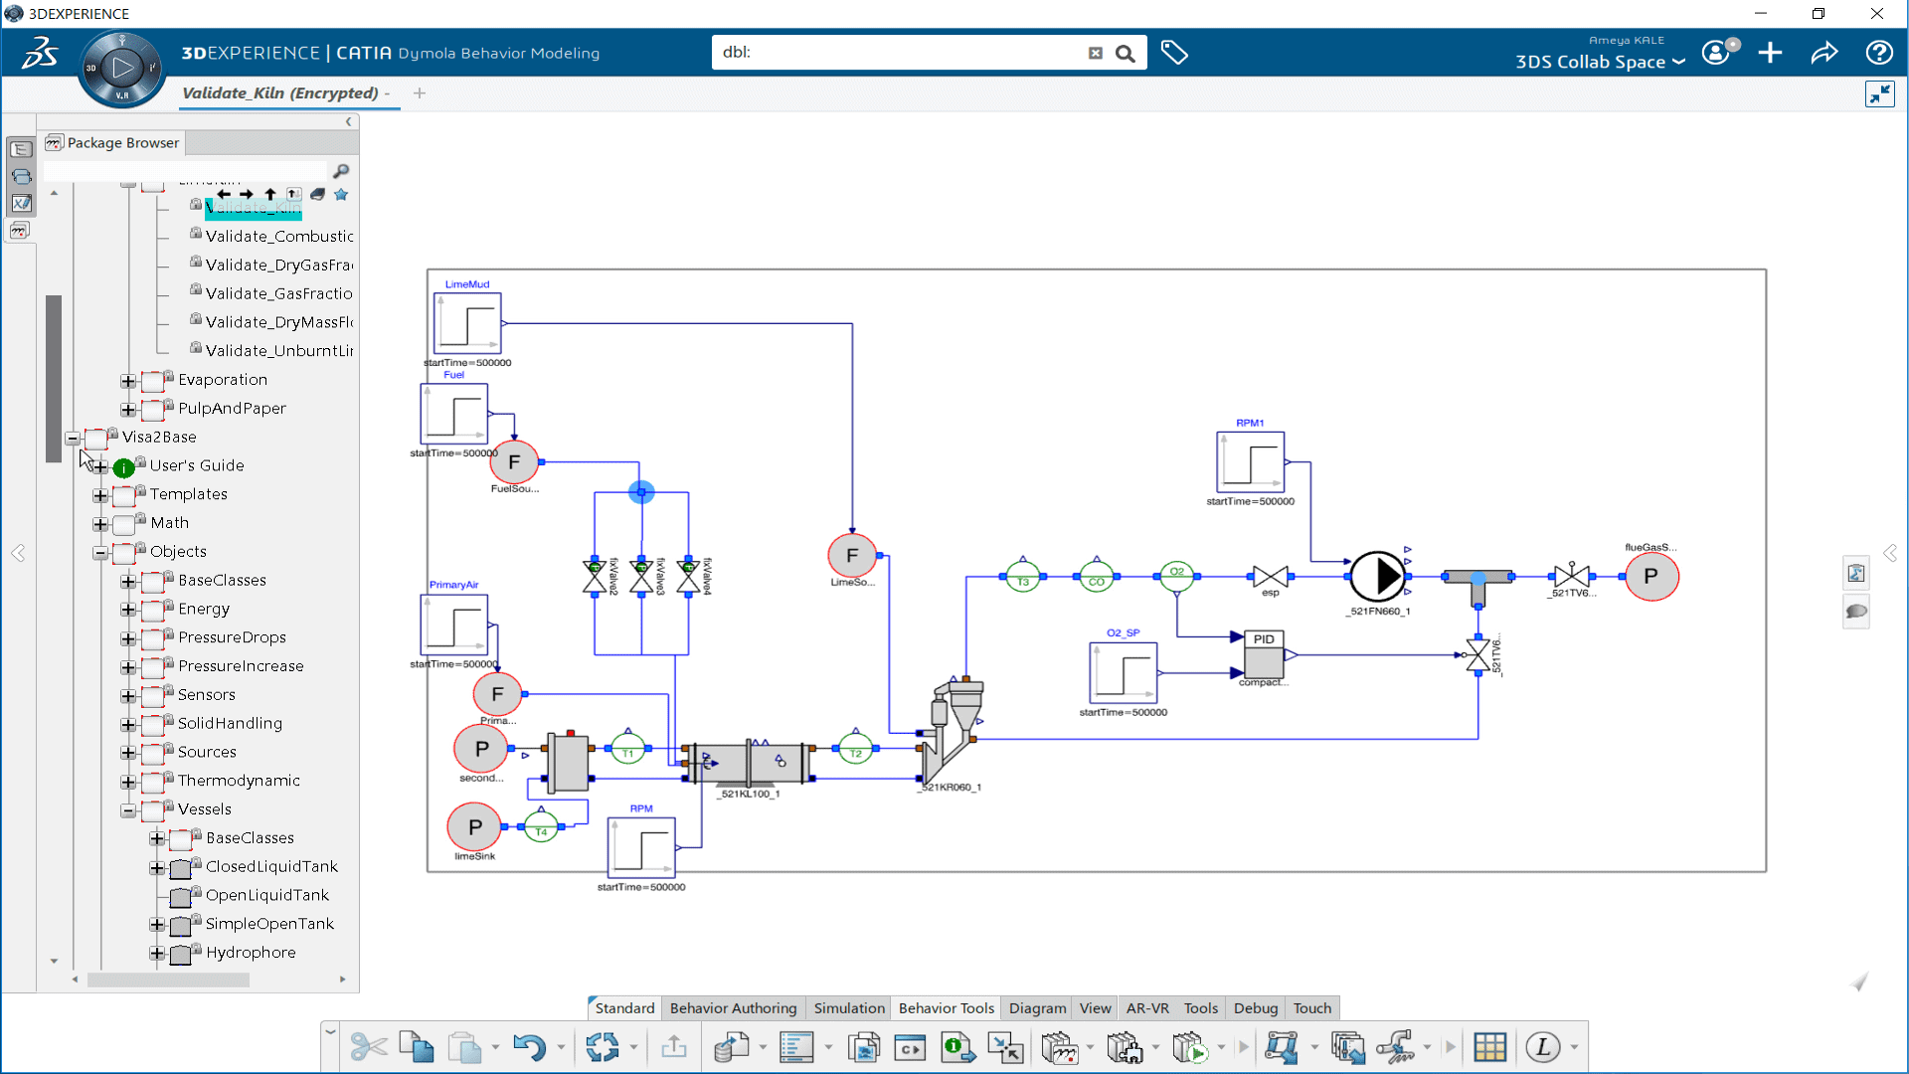Viewport: 1909px width, 1074px height.
Task: Switch to the Simulation tab
Action: click(x=848, y=1007)
